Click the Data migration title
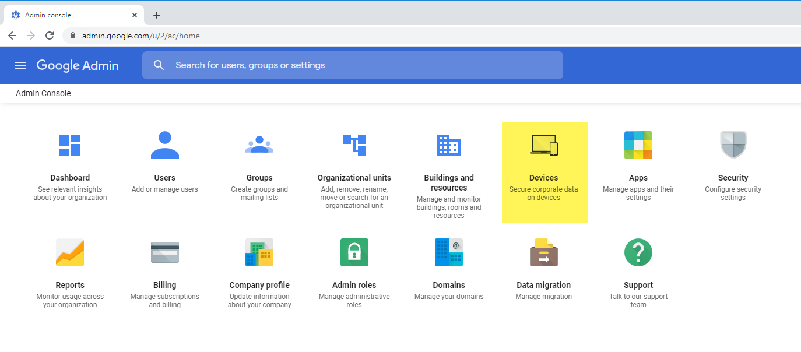The image size is (801, 352). (544, 285)
